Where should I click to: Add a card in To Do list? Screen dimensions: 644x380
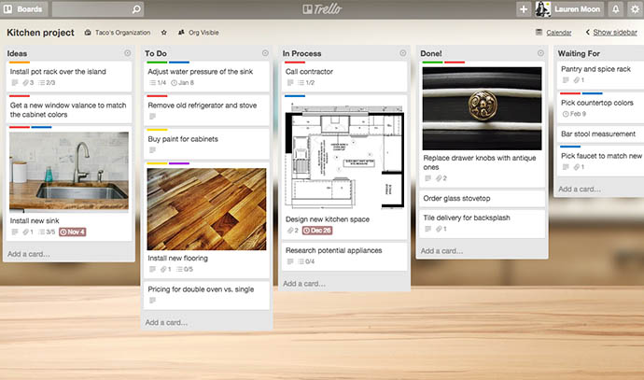click(x=166, y=322)
